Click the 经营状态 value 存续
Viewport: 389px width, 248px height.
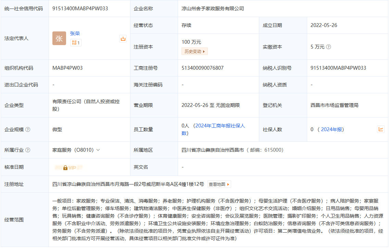coord(186,25)
